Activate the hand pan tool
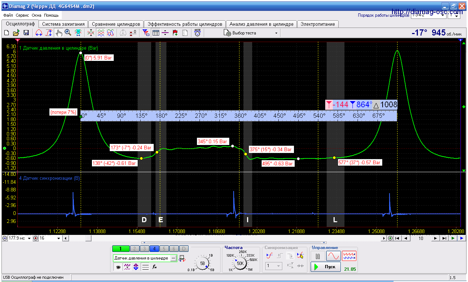Image resolution: width=468 pixels, height=282 pixels. (59, 33)
